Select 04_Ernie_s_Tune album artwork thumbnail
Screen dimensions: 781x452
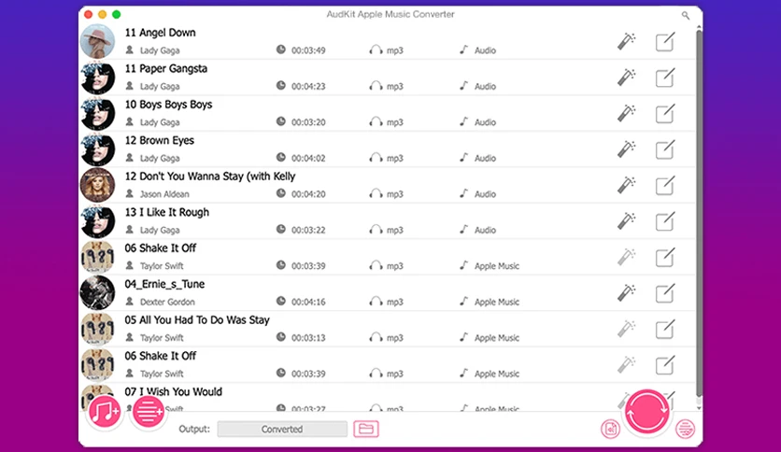(97, 292)
